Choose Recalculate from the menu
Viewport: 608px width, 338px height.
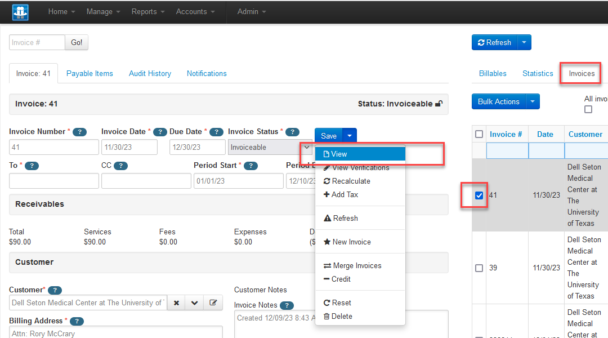[x=360, y=181]
